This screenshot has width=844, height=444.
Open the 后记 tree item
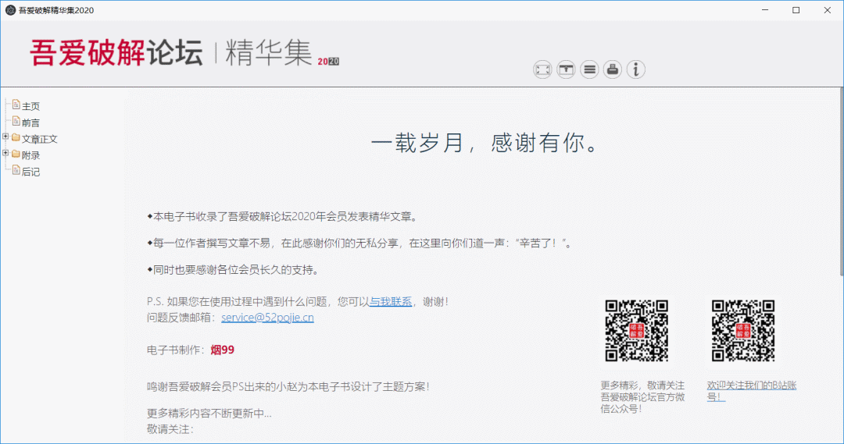[30, 172]
